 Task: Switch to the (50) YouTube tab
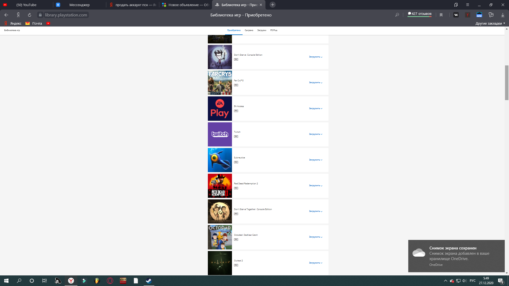coord(26,5)
